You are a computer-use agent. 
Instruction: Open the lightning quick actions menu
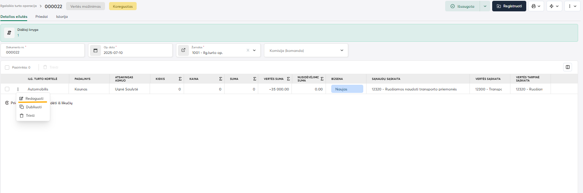tap(555, 6)
